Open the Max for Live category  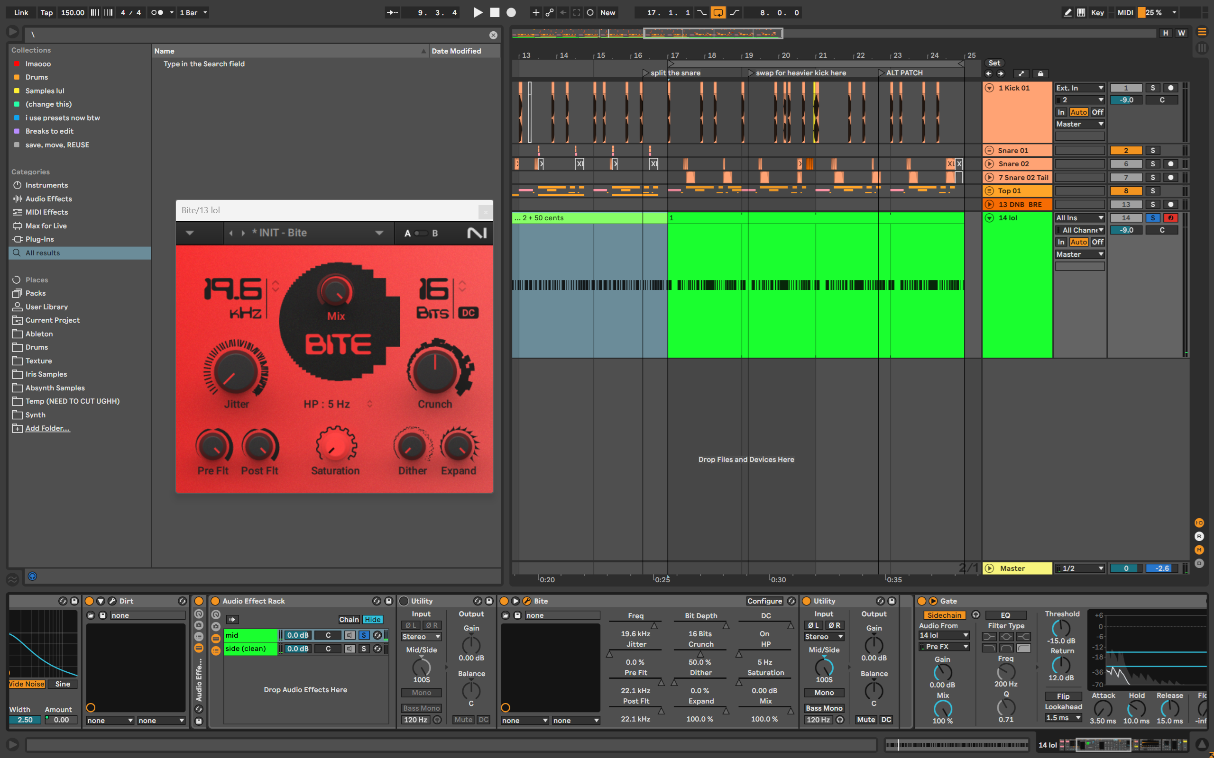pos(46,226)
